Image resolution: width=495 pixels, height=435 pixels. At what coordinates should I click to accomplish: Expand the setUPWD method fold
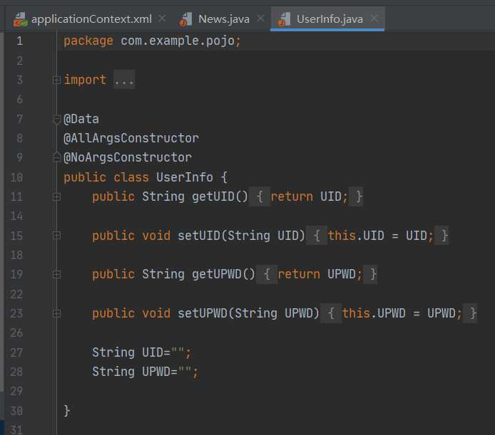[56, 314]
